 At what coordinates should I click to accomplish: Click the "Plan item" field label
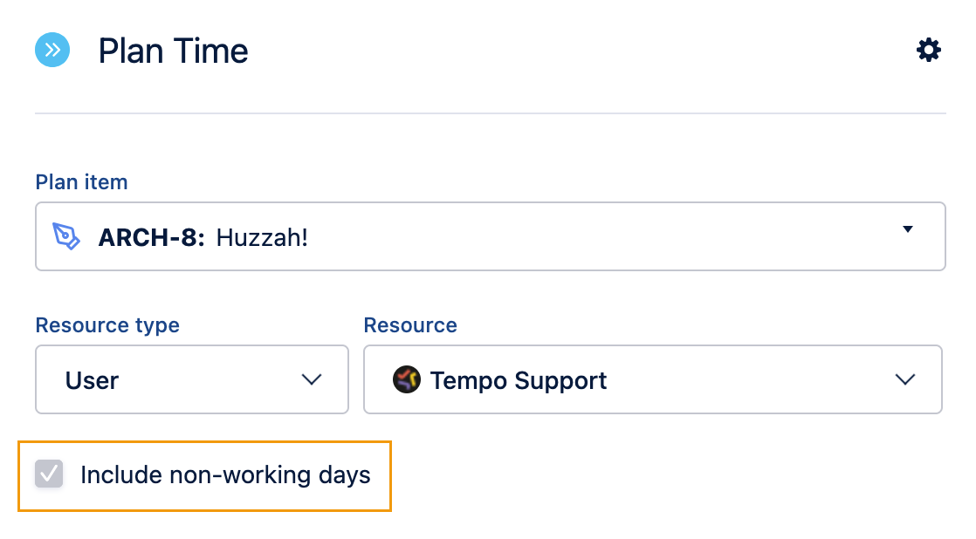pyautogui.click(x=81, y=182)
